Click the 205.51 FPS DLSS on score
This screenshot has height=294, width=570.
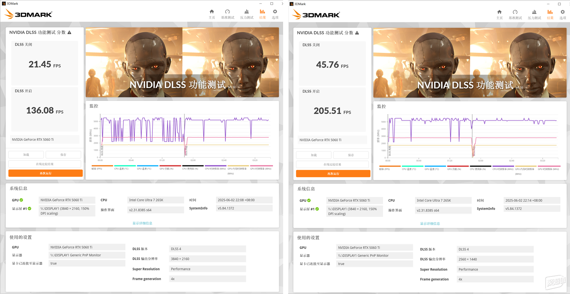point(332,111)
